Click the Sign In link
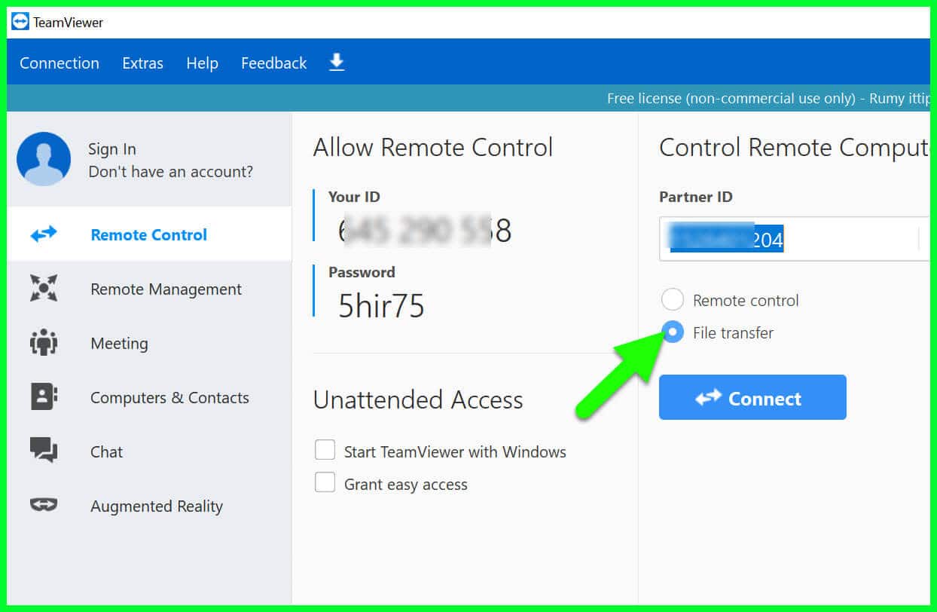 [x=112, y=149]
